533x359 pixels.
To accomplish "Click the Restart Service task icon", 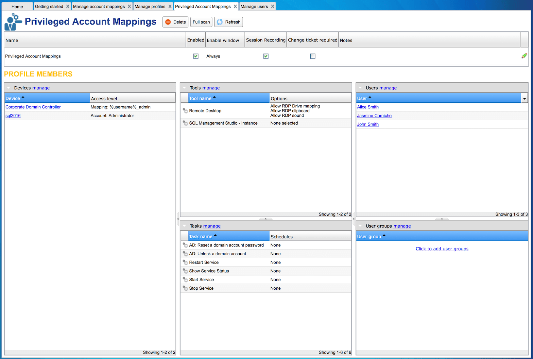I will click(185, 263).
